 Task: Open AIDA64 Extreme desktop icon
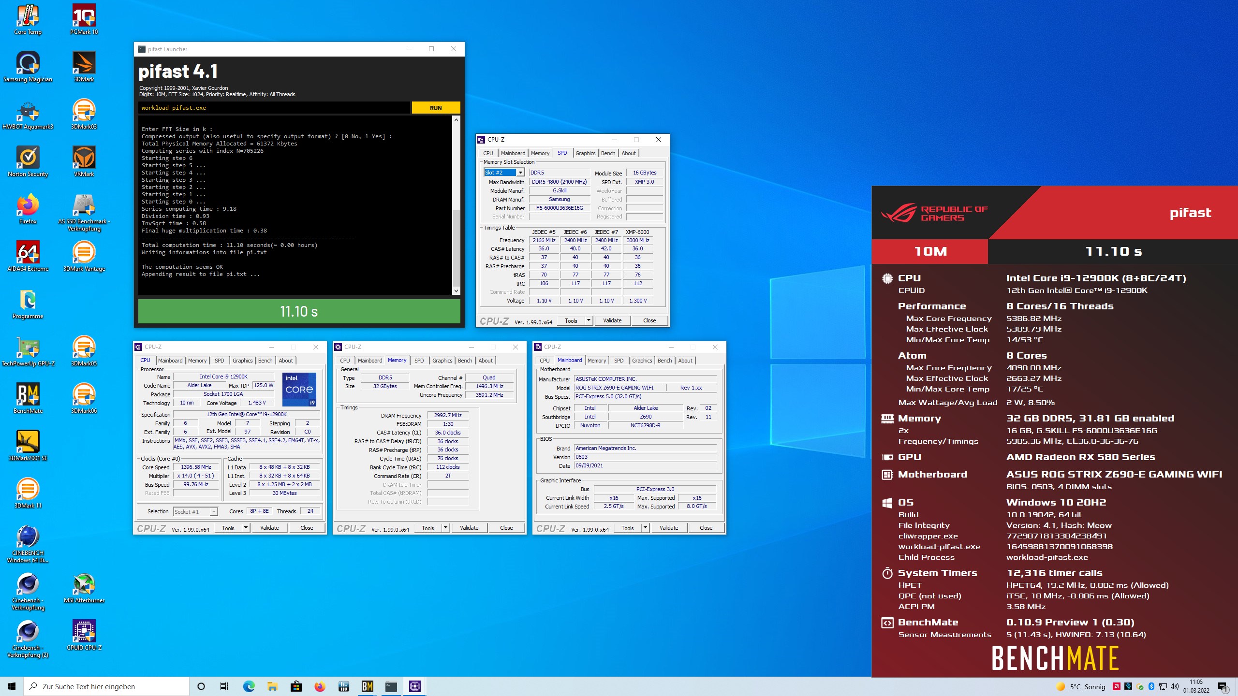point(28,256)
